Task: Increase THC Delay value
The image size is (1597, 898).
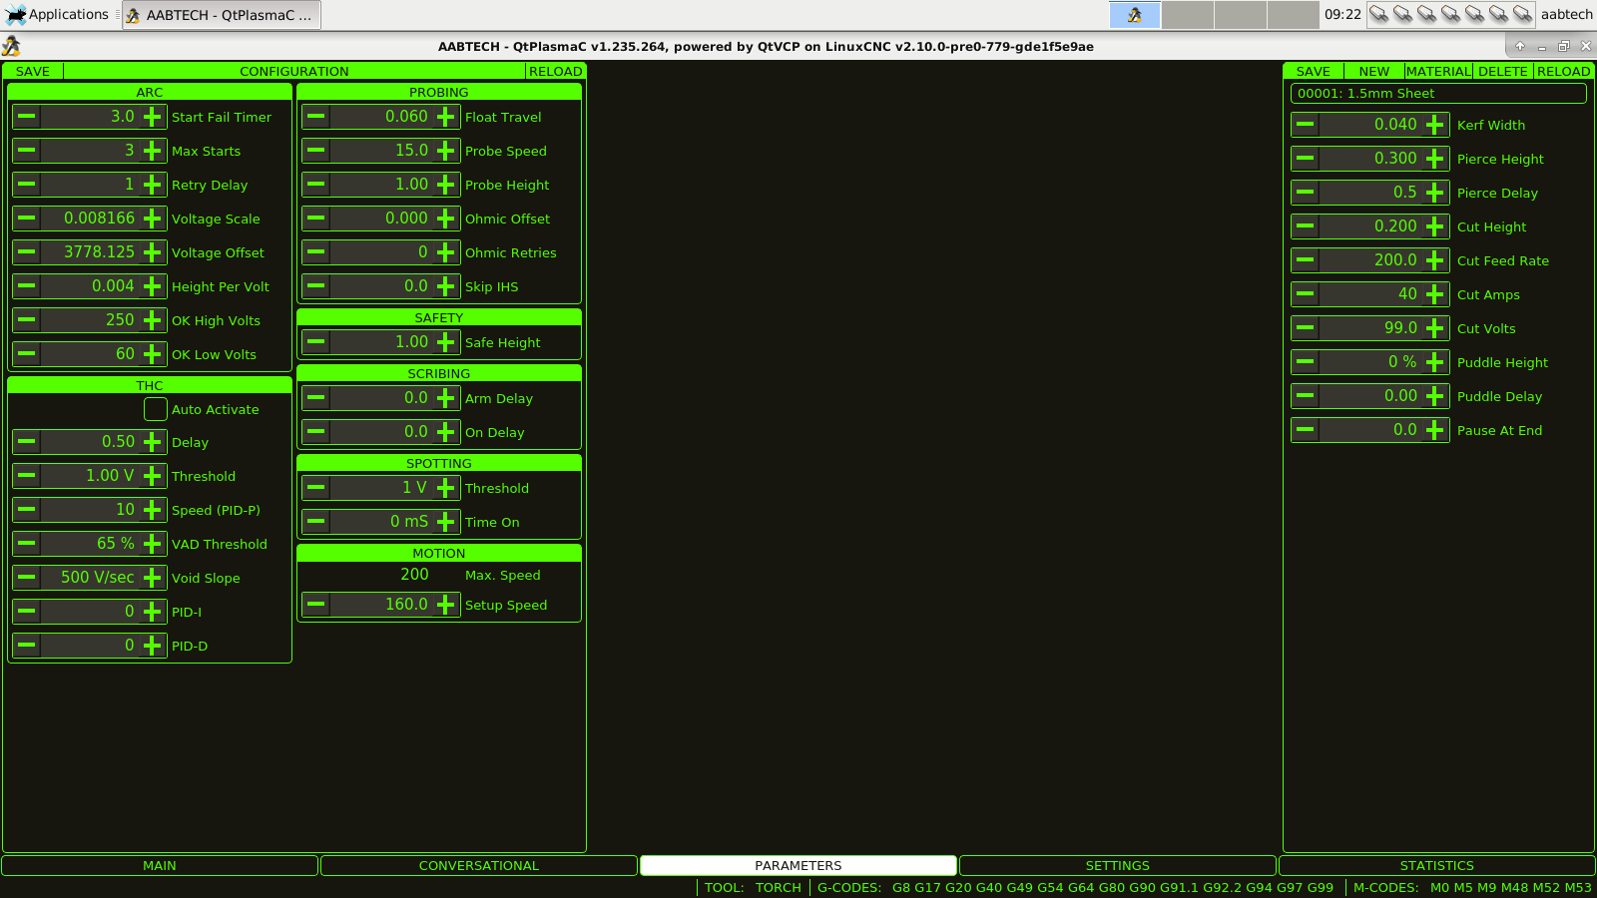Action: 153,442
